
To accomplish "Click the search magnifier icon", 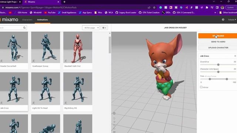I will 24,28.
